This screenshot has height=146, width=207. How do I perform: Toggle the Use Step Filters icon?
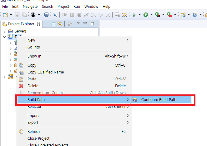[x=125, y=15]
